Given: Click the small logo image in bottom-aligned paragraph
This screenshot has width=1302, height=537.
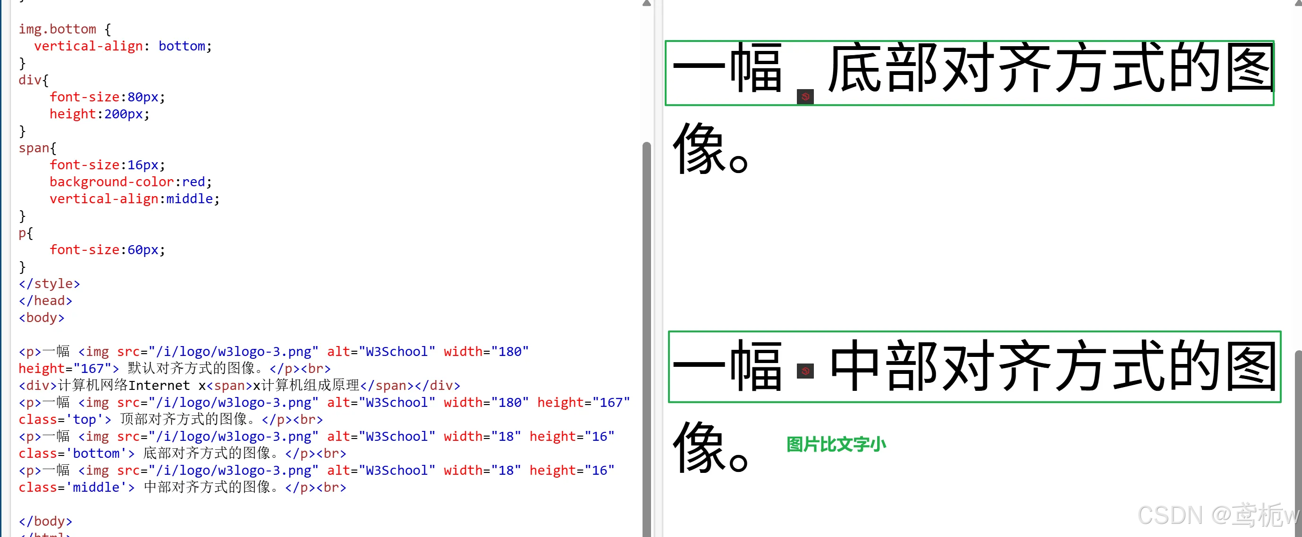Looking at the screenshot, I should point(805,97).
